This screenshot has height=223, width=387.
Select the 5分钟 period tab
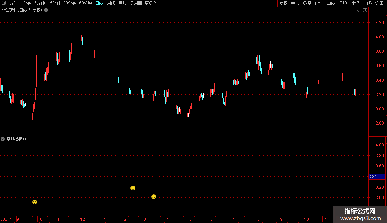pos(39,3)
